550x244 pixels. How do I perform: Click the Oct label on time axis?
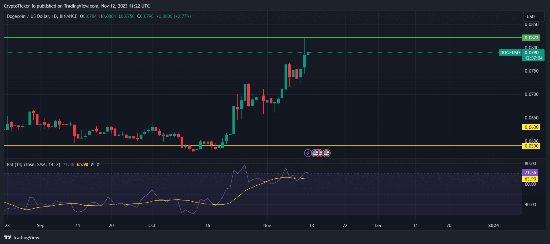coord(152,226)
